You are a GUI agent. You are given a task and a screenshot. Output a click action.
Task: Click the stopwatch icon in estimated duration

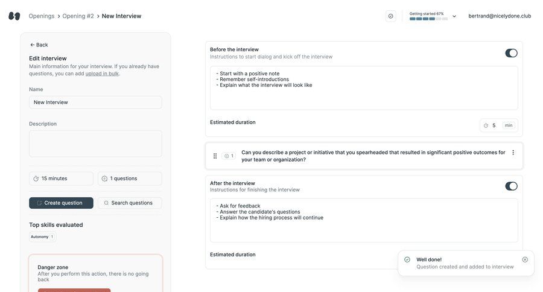(x=486, y=125)
